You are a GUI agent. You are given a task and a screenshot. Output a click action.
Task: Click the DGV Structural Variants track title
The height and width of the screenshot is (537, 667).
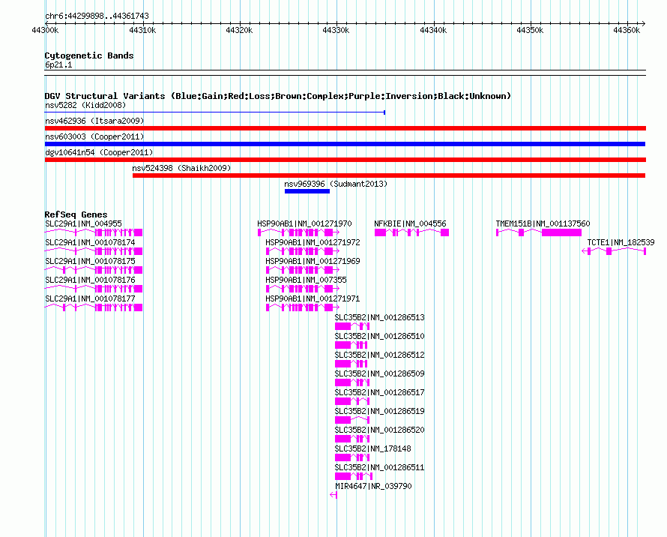pos(278,96)
